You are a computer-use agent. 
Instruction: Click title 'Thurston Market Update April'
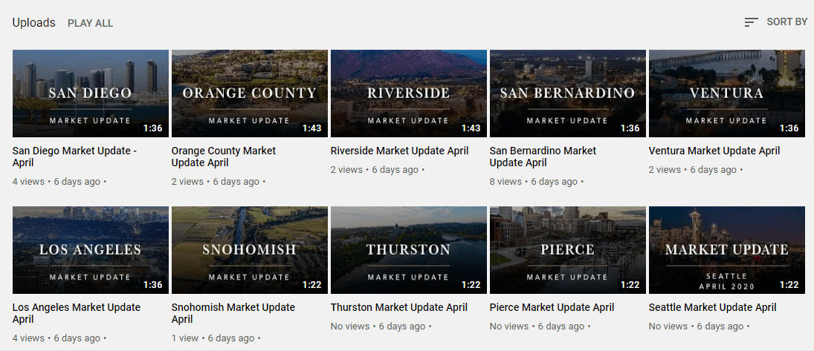(x=398, y=307)
